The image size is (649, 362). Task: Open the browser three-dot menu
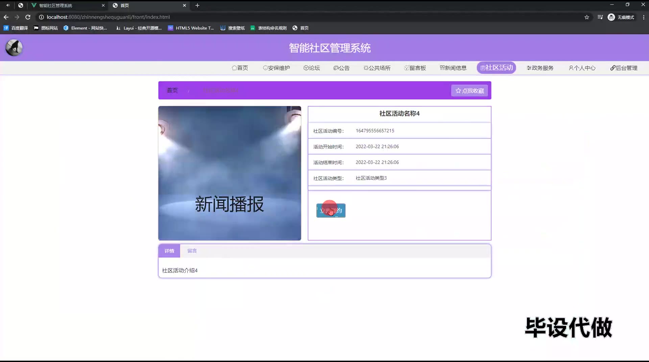pyautogui.click(x=643, y=17)
